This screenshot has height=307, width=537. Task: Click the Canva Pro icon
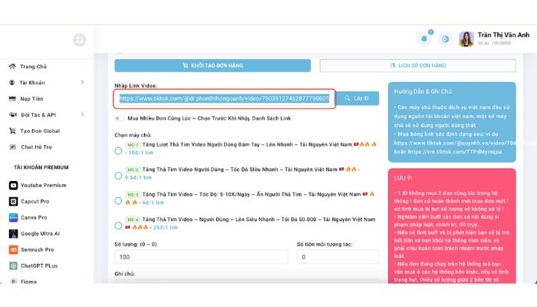(x=13, y=217)
